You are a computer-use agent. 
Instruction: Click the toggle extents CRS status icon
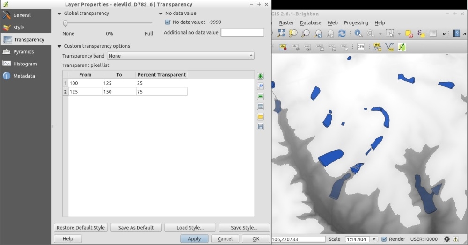447,239
